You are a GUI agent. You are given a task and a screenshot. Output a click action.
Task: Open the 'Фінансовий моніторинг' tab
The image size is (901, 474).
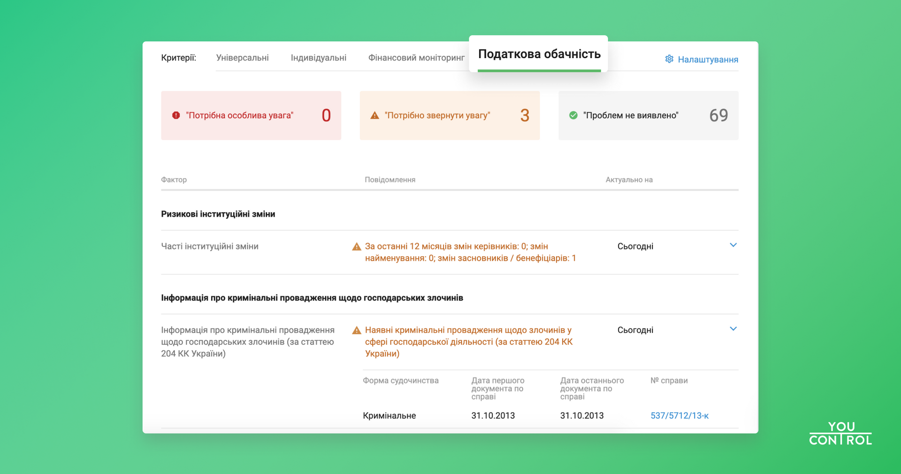pyautogui.click(x=416, y=57)
